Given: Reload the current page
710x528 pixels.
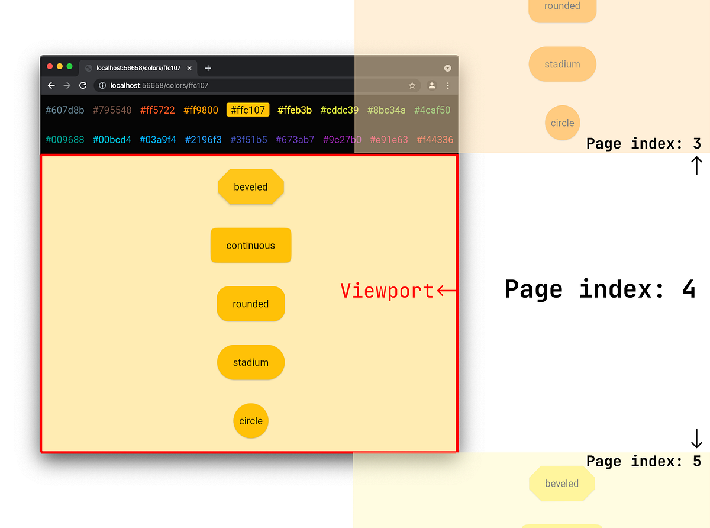Looking at the screenshot, I should click(83, 85).
